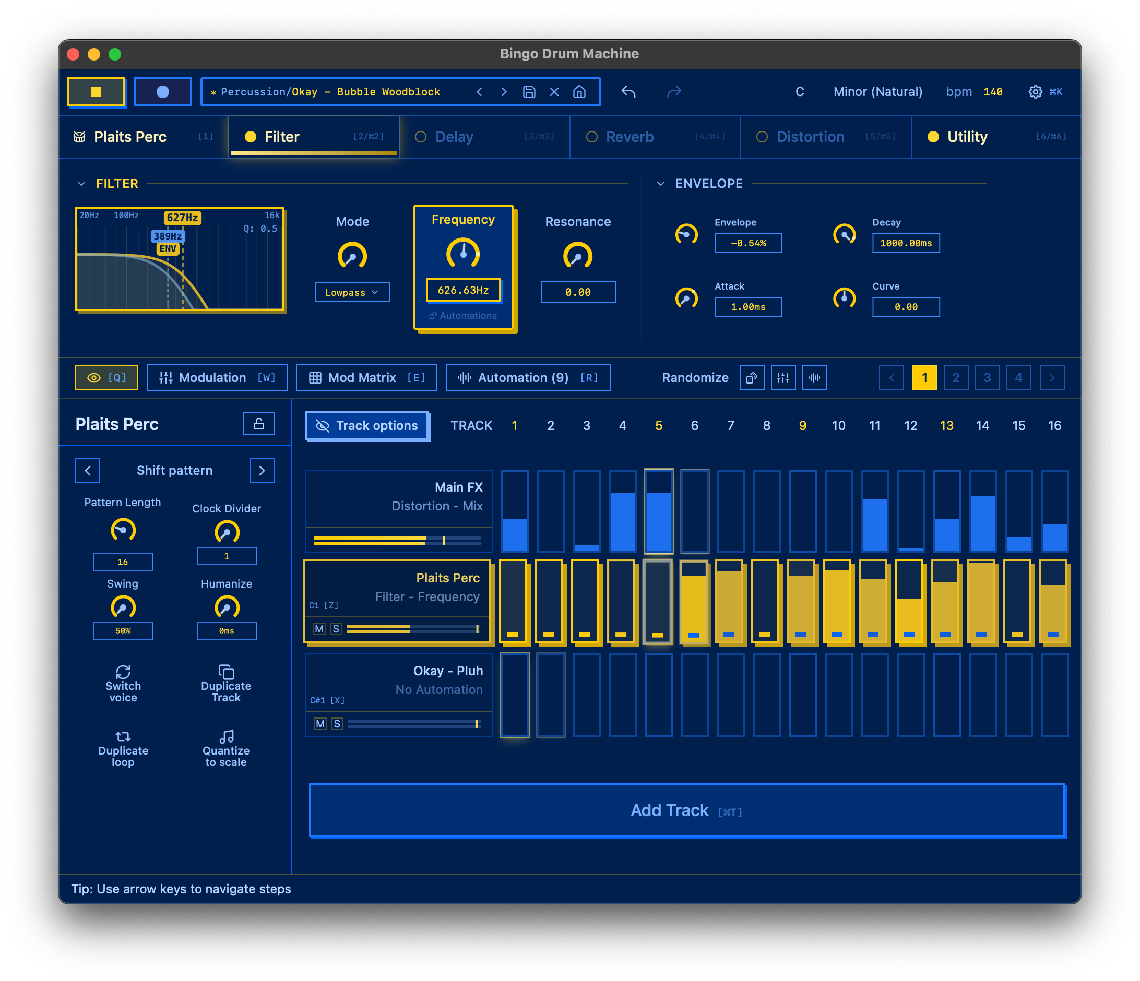Click the dice randomize icon
The image size is (1140, 981).
point(752,378)
